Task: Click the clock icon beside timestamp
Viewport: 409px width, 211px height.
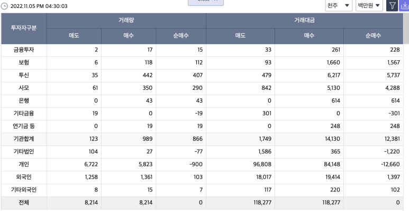Action: click(x=4, y=6)
